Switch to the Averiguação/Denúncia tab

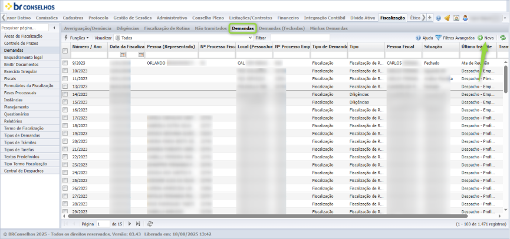tap(87, 29)
